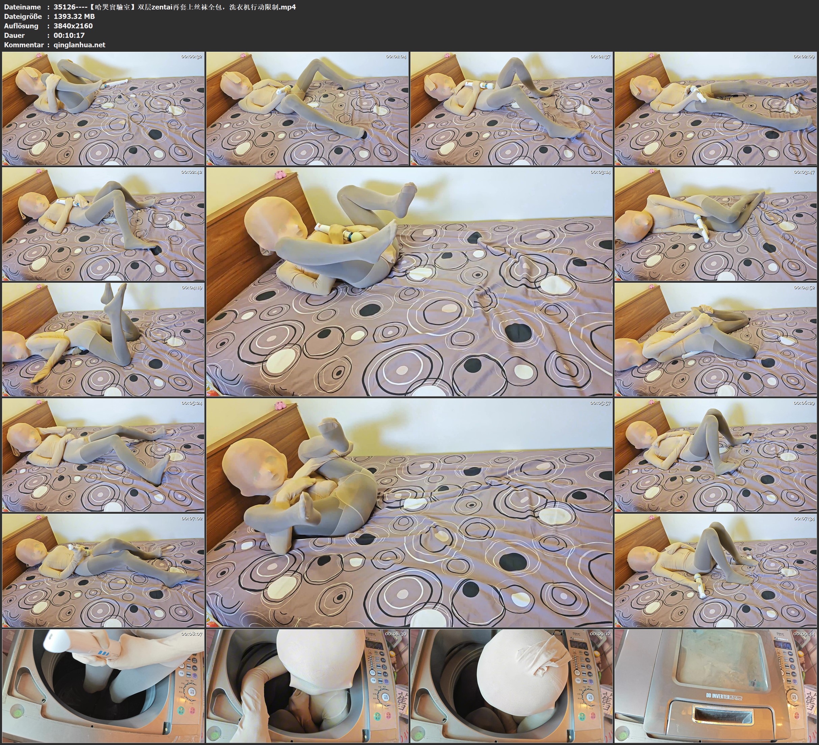
Task: Click the frame stamped 00:03:47
Action: coord(715,224)
